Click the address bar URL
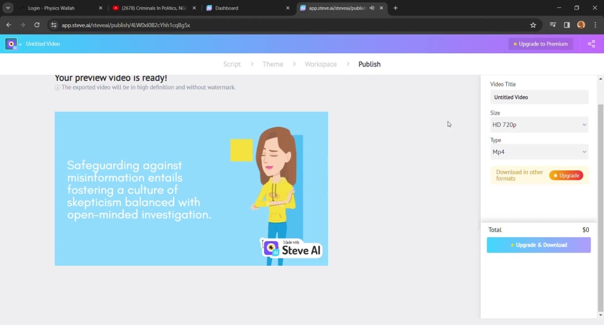 click(x=126, y=25)
